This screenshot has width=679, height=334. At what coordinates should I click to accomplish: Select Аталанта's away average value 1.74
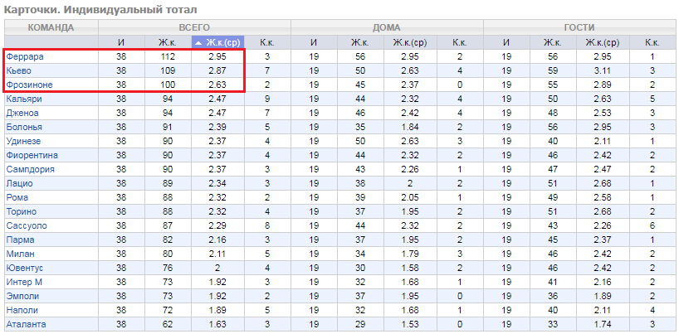pos(603,325)
